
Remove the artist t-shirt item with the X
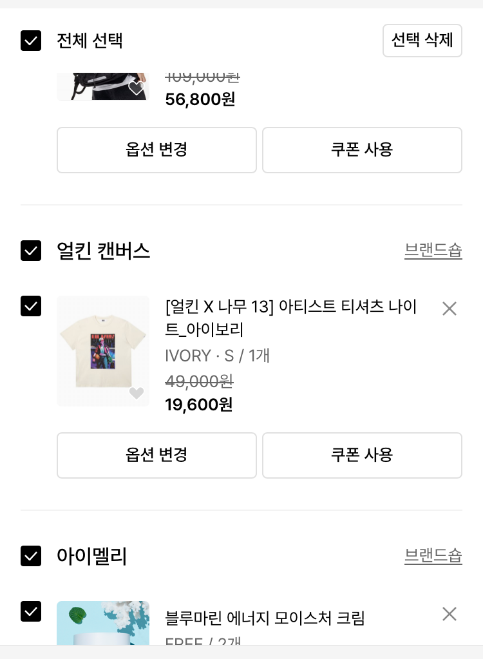[450, 309]
